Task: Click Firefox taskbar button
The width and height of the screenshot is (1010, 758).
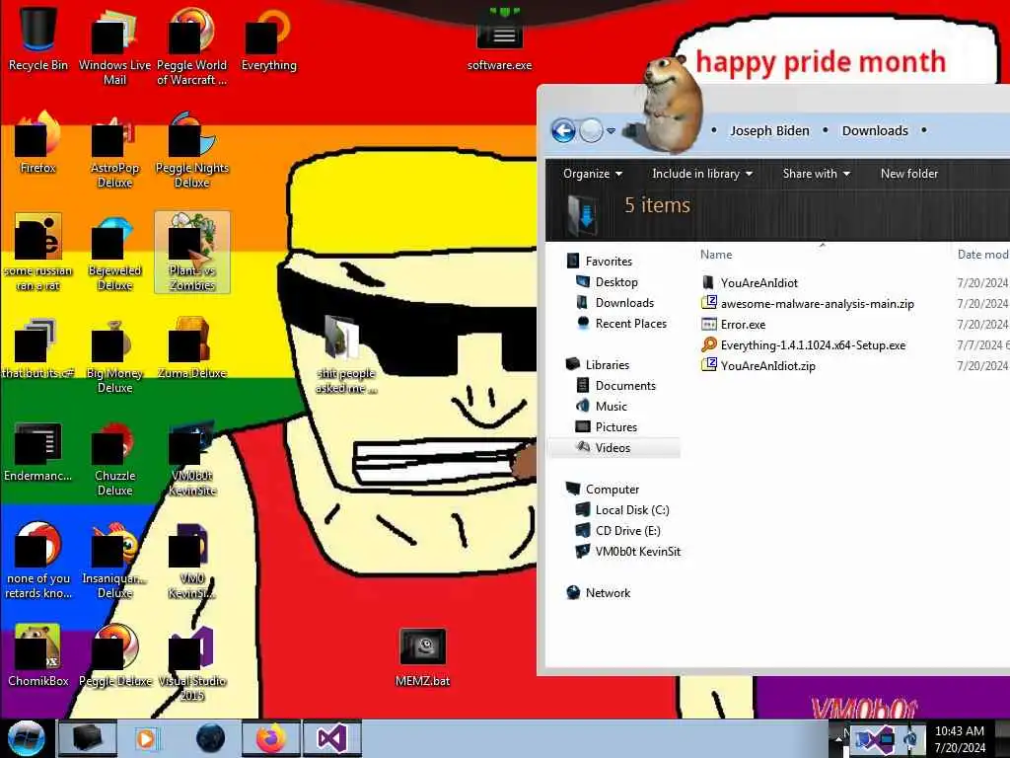Action: pyautogui.click(x=270, y=738)
